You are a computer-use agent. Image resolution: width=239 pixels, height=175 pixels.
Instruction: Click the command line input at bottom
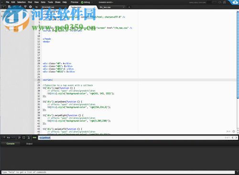pyautogui.click(x=118, y=172)
